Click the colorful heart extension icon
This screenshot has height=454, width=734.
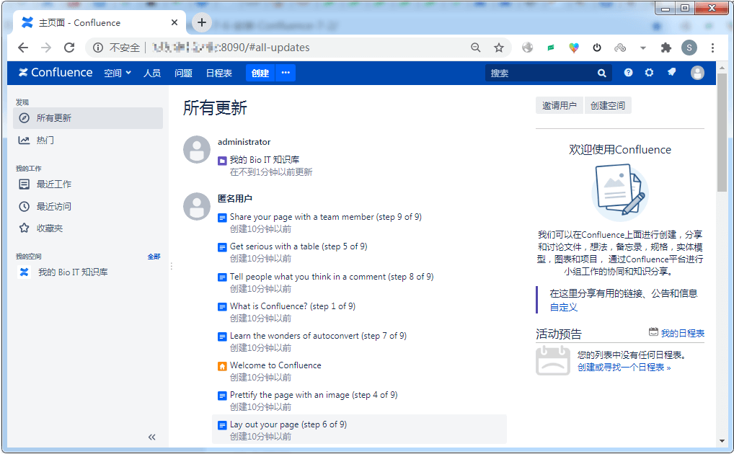pos(574,48)
